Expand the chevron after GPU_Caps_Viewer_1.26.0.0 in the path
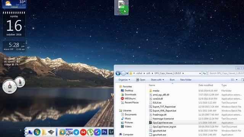Viewport: 244px width, 137px height. (x=183, y=73)
